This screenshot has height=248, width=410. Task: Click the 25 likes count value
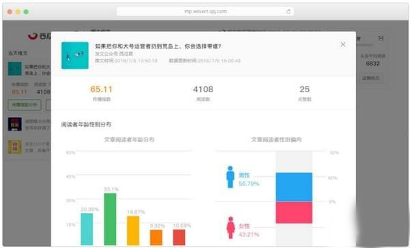pyautogui.click(x=305, y=89)
